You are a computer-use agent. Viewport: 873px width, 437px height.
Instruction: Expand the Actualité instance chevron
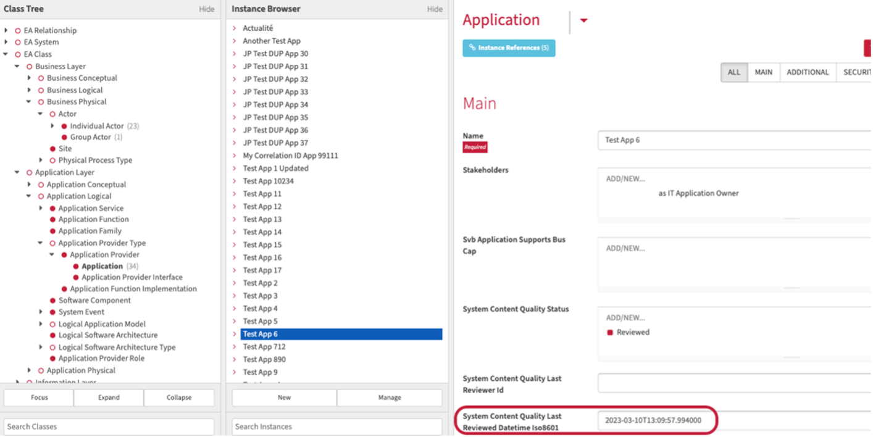coord(235,28)
